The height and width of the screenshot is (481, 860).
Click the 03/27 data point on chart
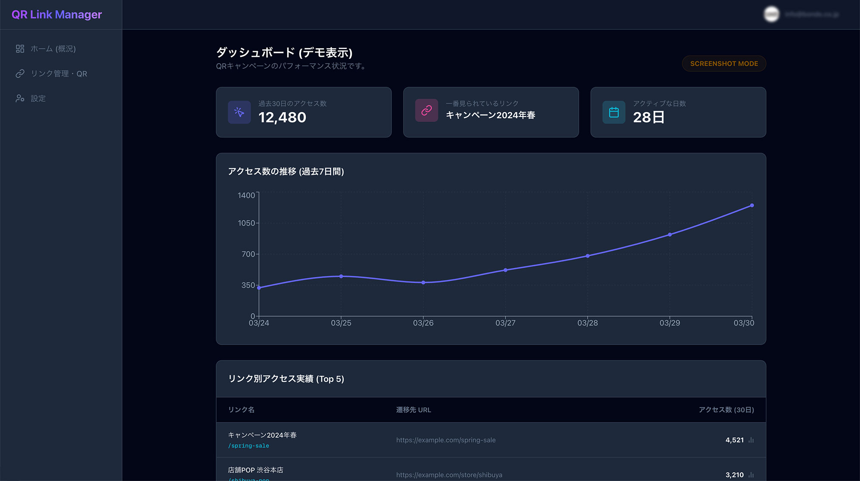click(x=505, y=270)
